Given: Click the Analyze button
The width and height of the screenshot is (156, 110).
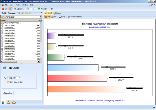Looking at the screenshot, I should 8,93.
